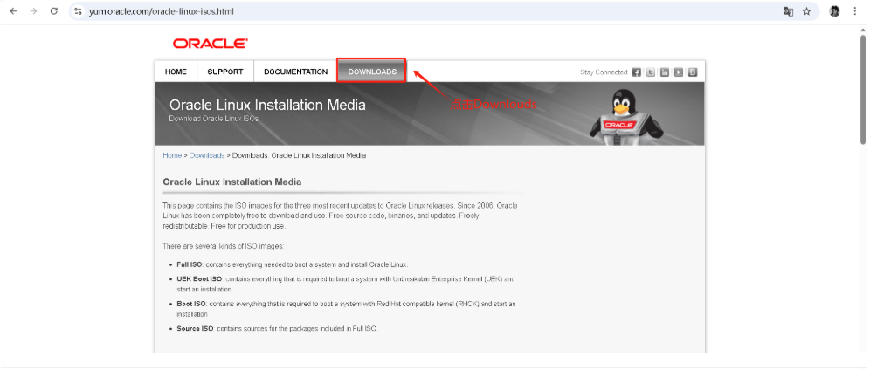
Task: Click the translate page icon
Action: [x=788, y=11]
